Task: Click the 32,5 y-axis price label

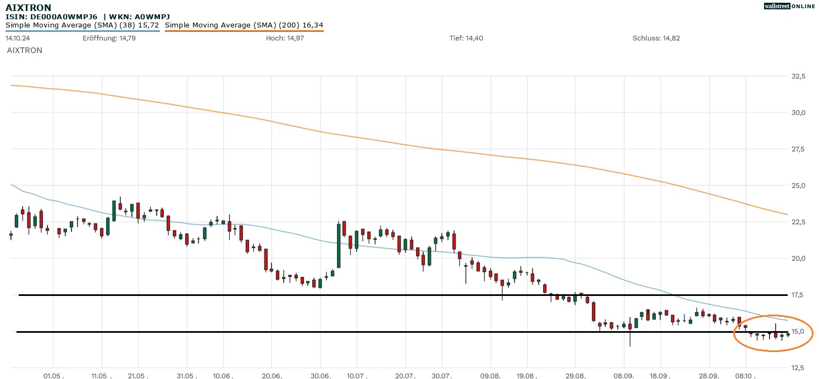Action: coord(797,76)
